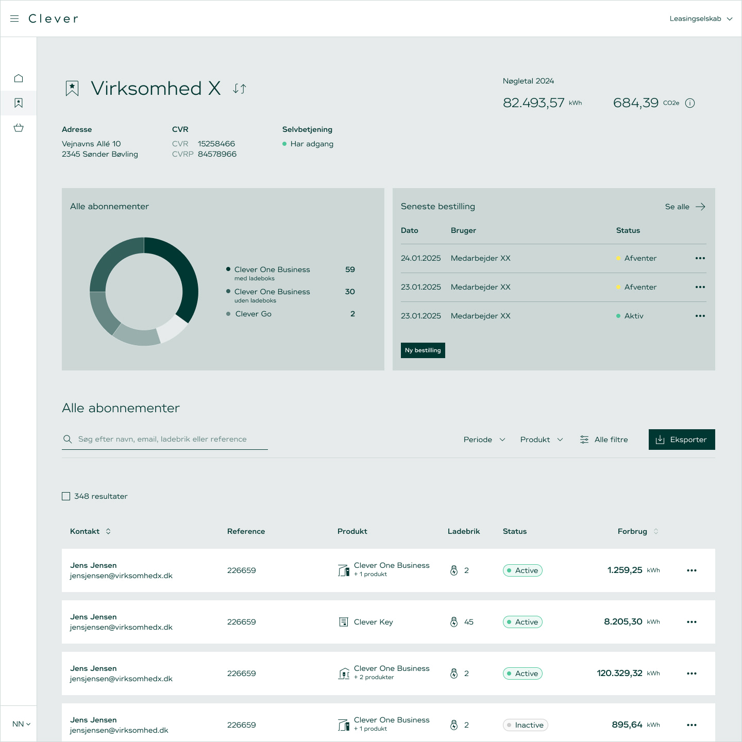Open actions for the Aktiv order row
This screenshot has width=742, height=742.
pyautogui.click(x=700, y=316)
